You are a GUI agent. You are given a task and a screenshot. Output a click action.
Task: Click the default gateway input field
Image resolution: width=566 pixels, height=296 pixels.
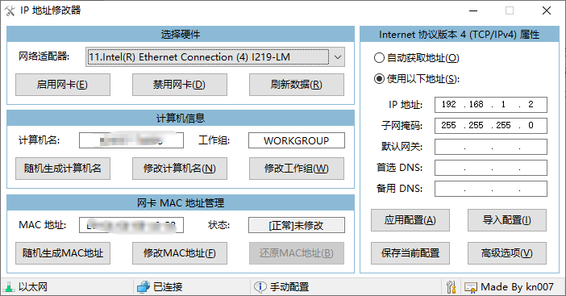coord(490,147)
